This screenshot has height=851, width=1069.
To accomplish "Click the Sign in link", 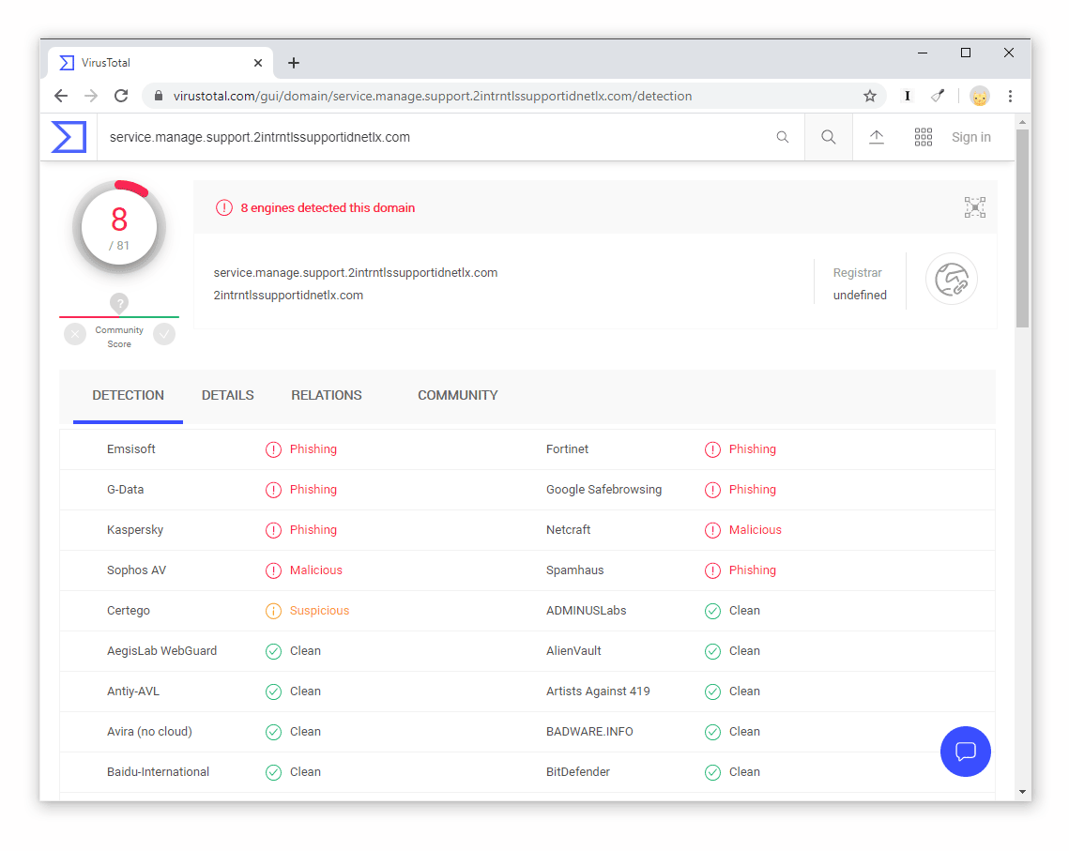I will 970,137.
